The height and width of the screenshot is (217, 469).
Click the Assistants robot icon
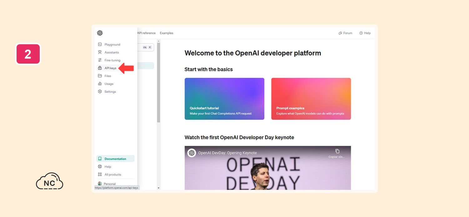[100, 52]
